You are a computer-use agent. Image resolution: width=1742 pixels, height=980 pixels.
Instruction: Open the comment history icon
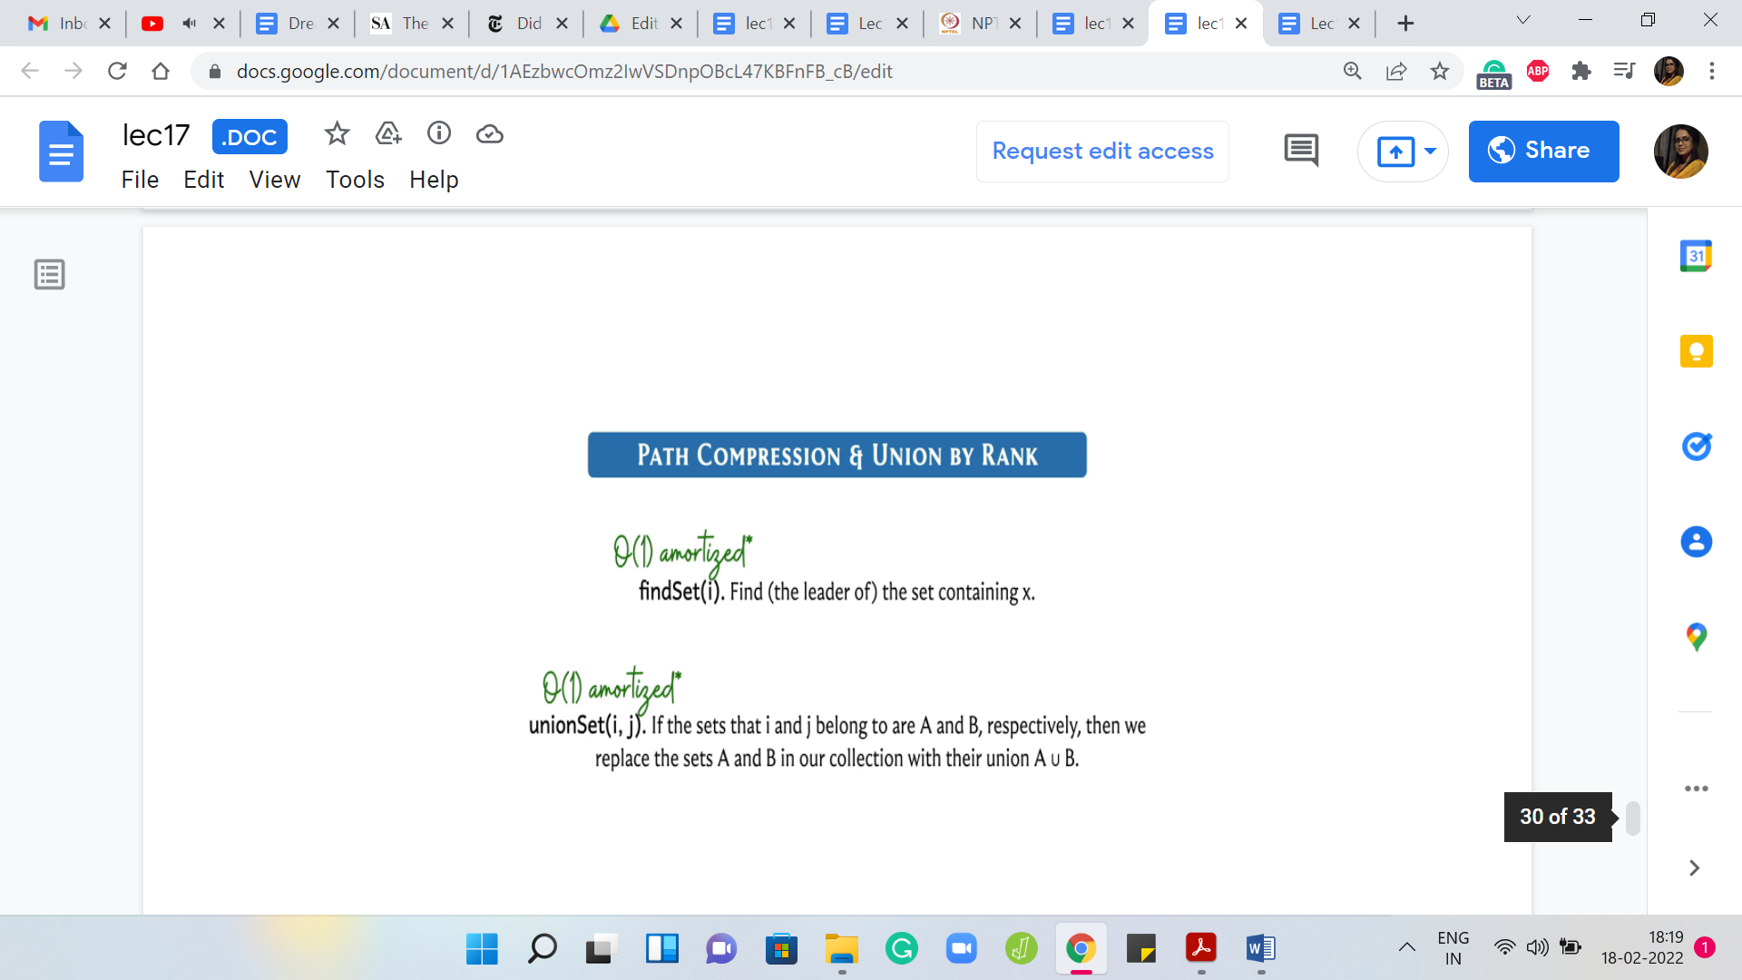pyautogui.click(x=1301, y=151)
